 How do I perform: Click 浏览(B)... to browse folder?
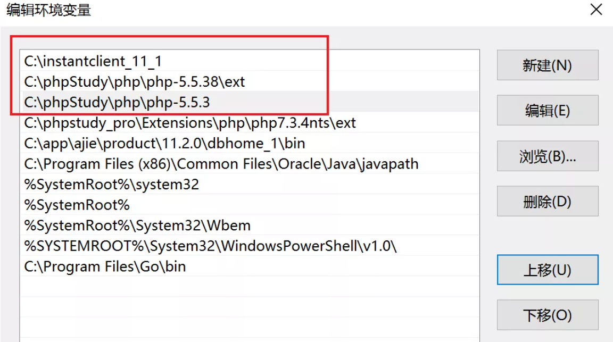coord(548,156)
